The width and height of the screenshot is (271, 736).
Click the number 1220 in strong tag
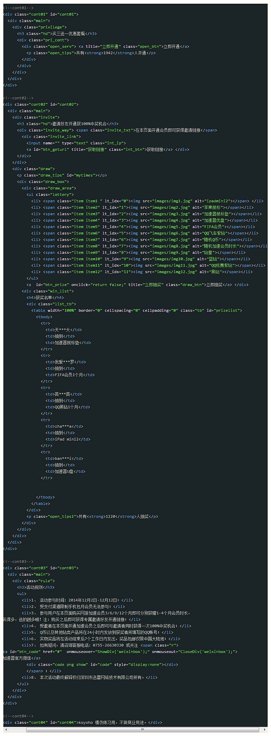click(110, 516)
